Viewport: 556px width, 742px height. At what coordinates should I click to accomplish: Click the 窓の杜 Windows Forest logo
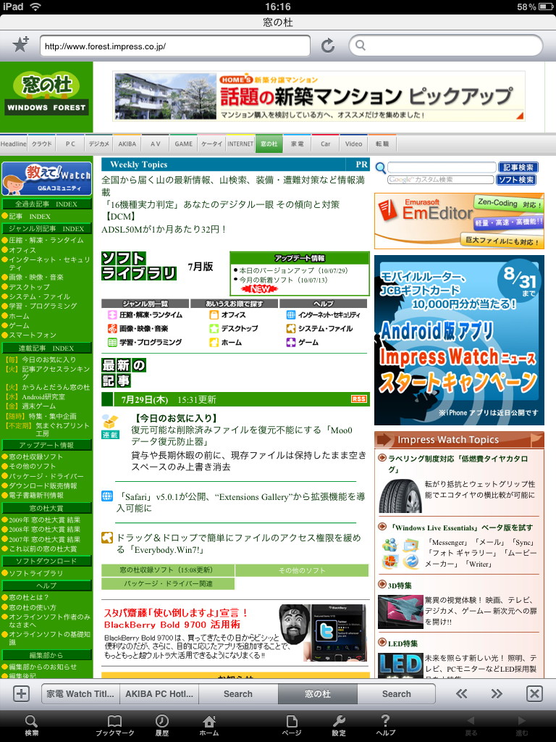(46, 93)
